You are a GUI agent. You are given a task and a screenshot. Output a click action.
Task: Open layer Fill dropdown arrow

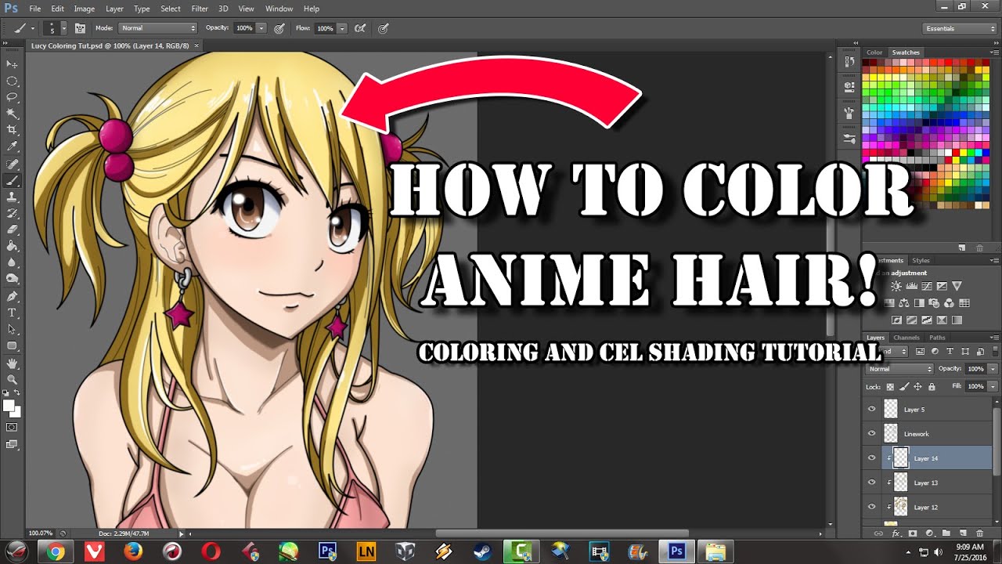click(x=993, y=386)
